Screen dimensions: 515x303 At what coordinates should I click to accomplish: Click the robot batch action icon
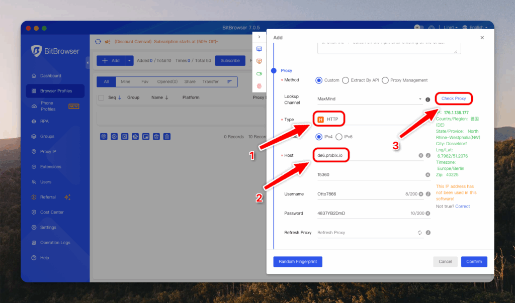click(x=135, y=137)
